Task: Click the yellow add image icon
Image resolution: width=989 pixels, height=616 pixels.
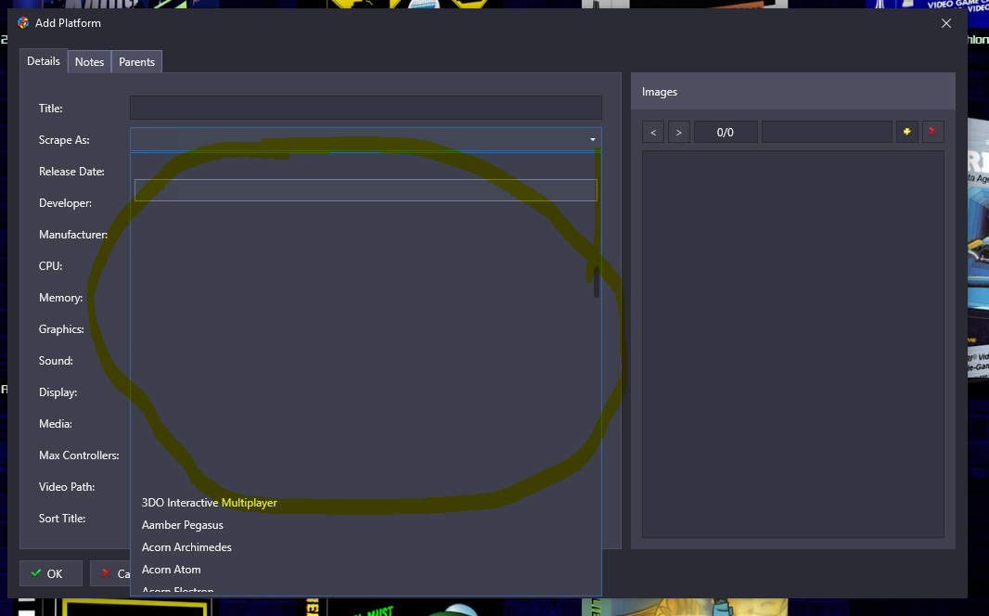Action: click(906, 132)
